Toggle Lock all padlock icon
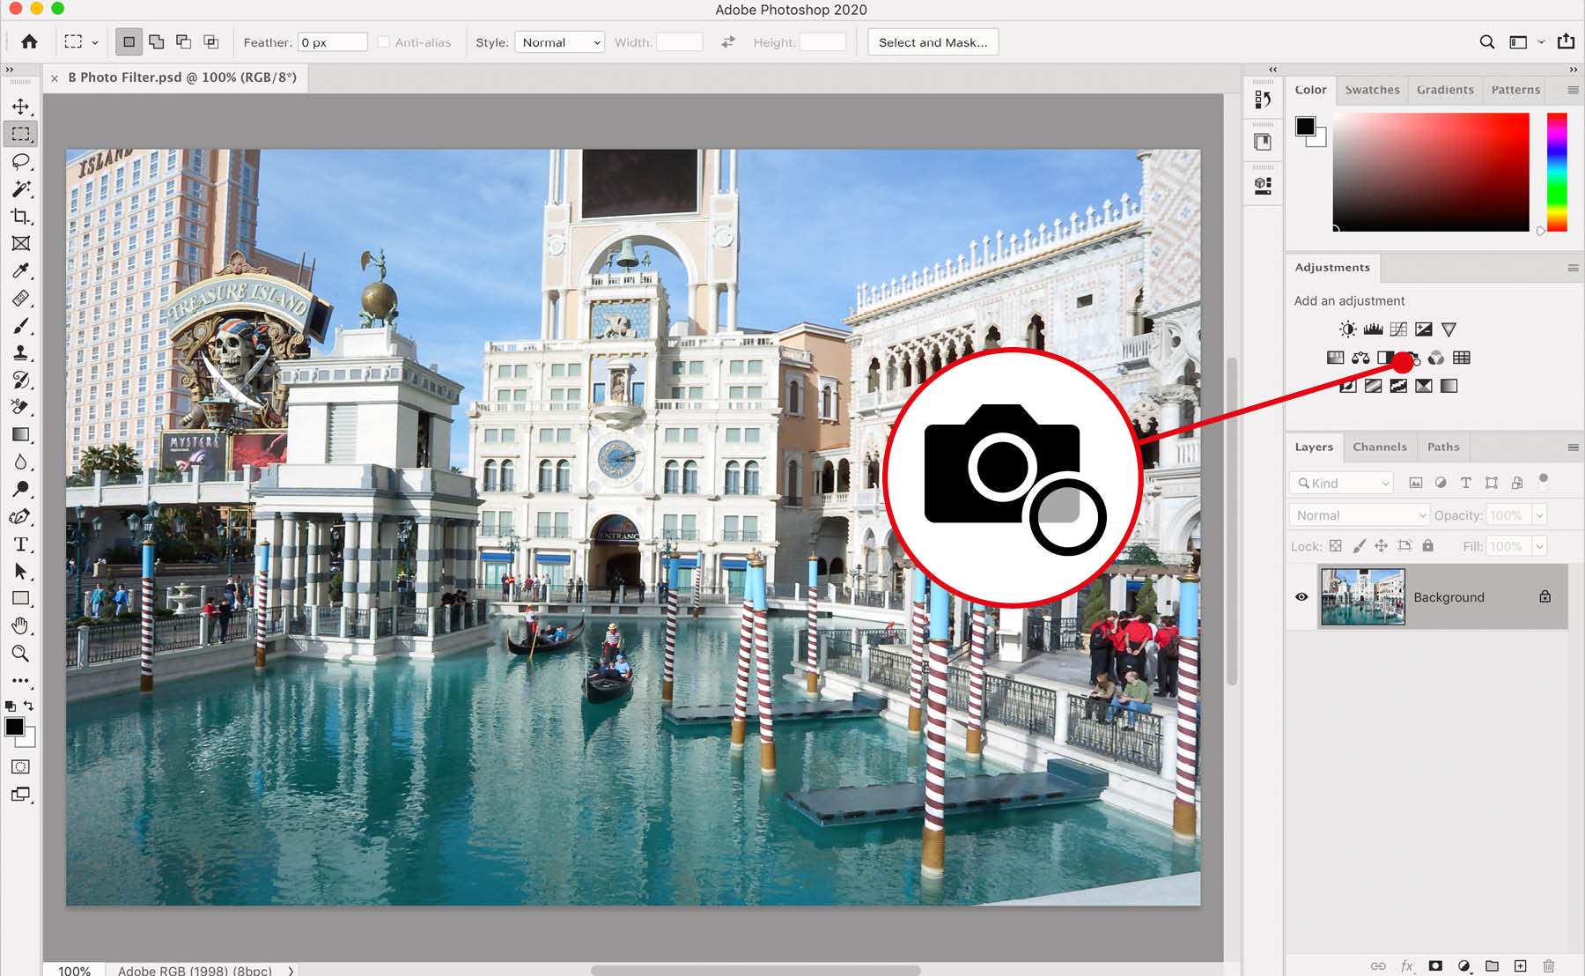This screenshot has height=976, width=1585. coord(1428,546)
